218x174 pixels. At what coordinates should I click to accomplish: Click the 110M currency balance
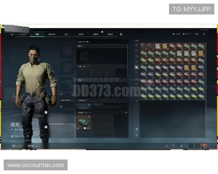click(x=177, y=34)
